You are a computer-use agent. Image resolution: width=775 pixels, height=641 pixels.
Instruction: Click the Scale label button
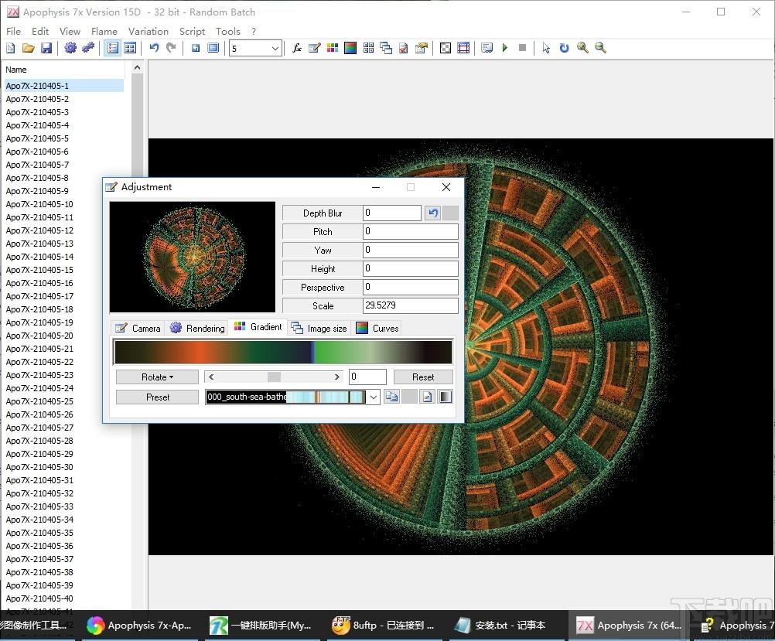click(x=323, y=306)
